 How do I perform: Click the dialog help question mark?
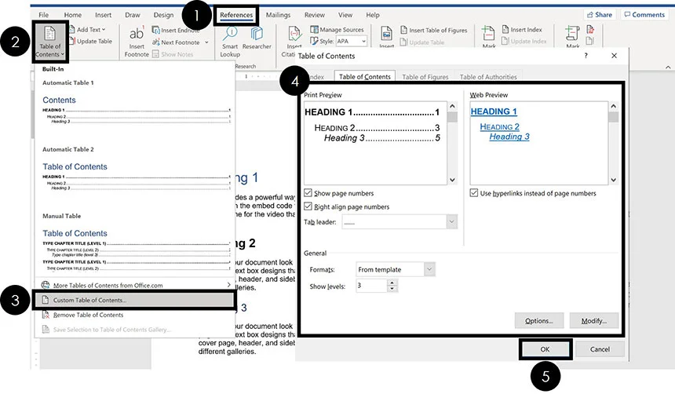[586, 56]
